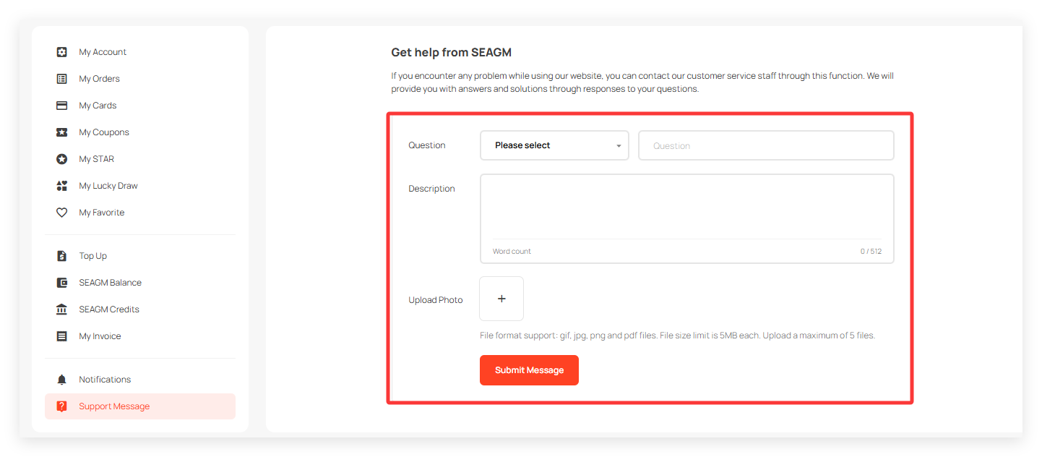Click the plus button to upload photo
Screen dimensions: 1042x457
501,299
